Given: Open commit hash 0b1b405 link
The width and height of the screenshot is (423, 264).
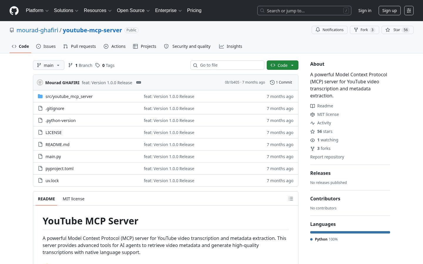Looking at the screenshot, I should 232,82.
